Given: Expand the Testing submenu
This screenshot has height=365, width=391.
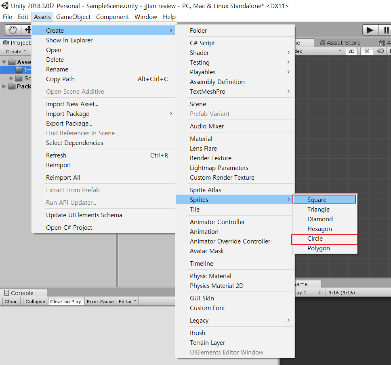Looking at the screenshot, I should (235, 63).
